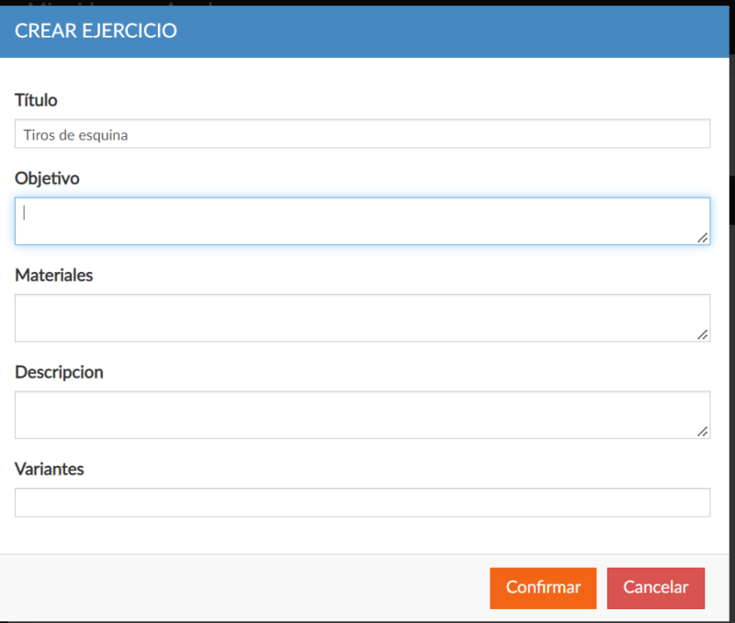Click the Objetivo field label

tap(47, 178)
